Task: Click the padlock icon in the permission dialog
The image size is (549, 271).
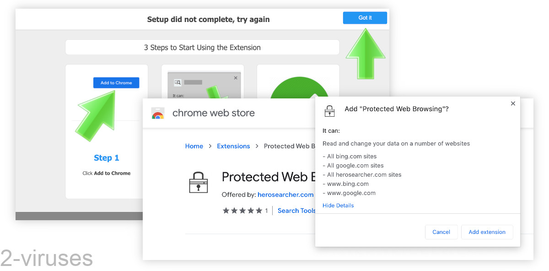Action: 329,110
